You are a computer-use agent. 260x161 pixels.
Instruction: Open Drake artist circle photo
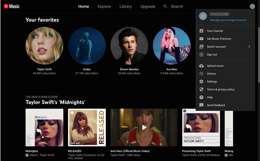point(87,46)
